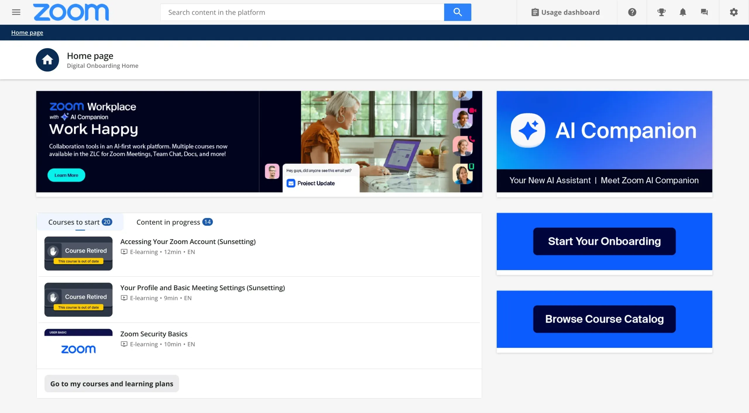Go to my courses and learning plans

tap(111, 383)
